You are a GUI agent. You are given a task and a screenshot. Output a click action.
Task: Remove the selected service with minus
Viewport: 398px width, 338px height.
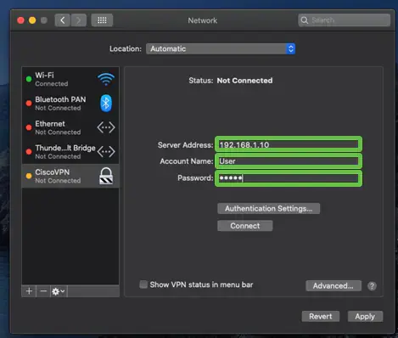[43, 291]
